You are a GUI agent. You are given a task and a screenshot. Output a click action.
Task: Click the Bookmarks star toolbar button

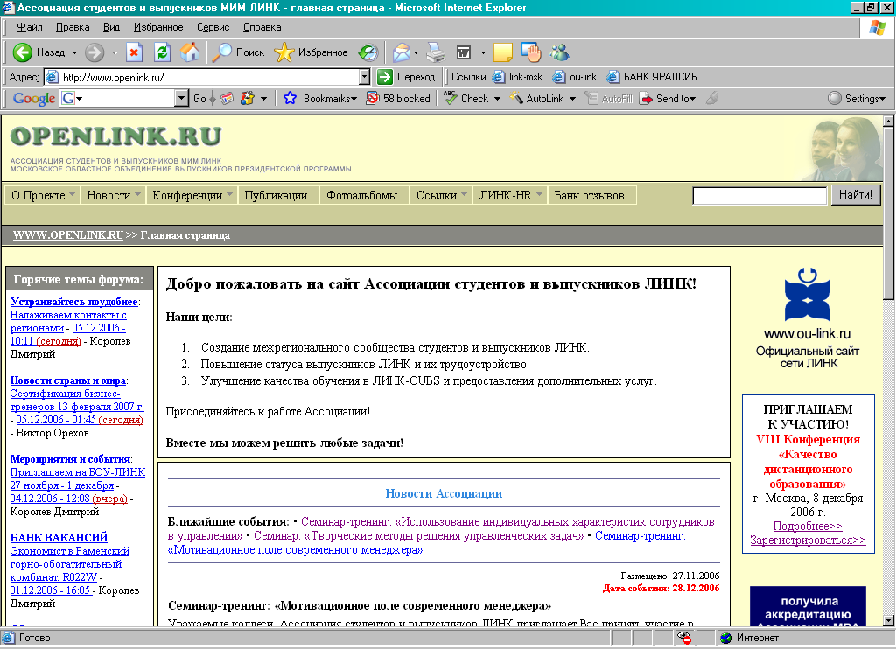[320, 98]
